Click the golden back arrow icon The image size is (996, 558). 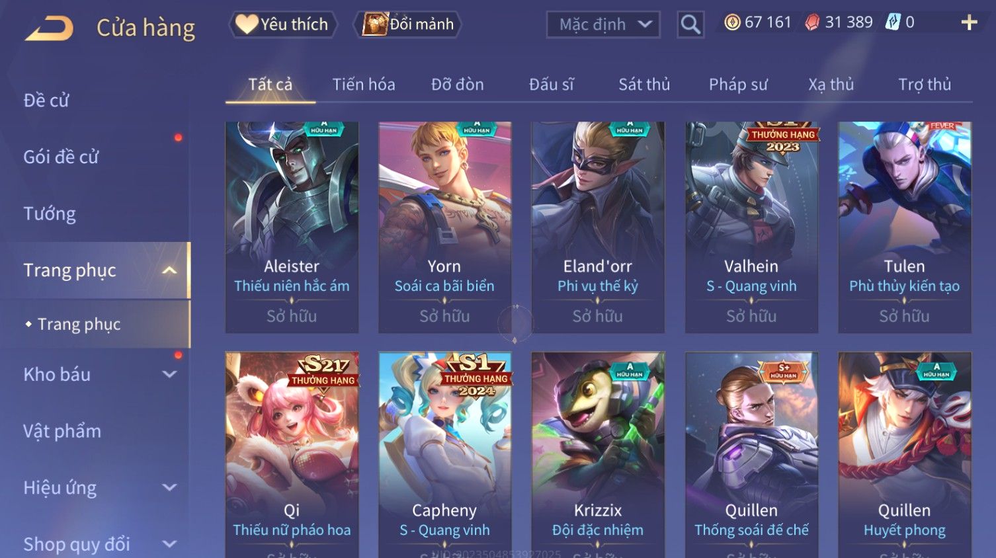click(50, 28)
